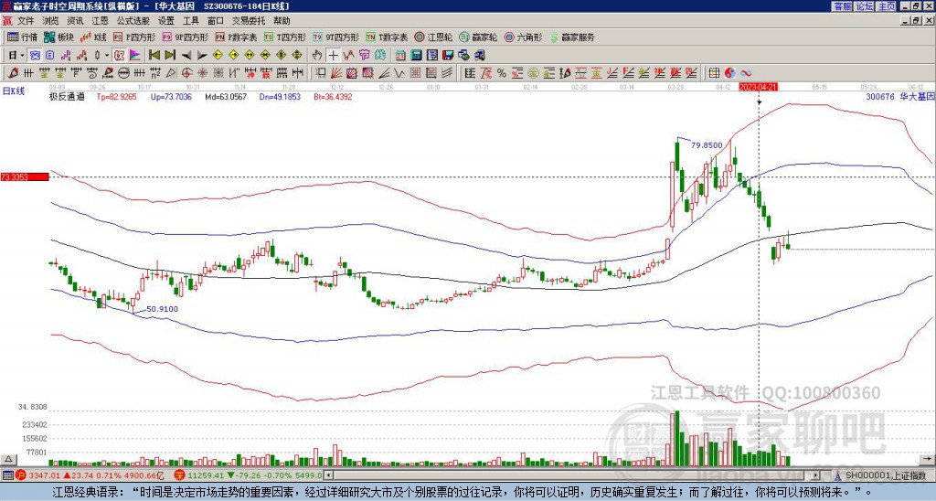Click the Tp=82.9265 value
The height and width of the screenshot is (501, 936).
pos(116,97)
